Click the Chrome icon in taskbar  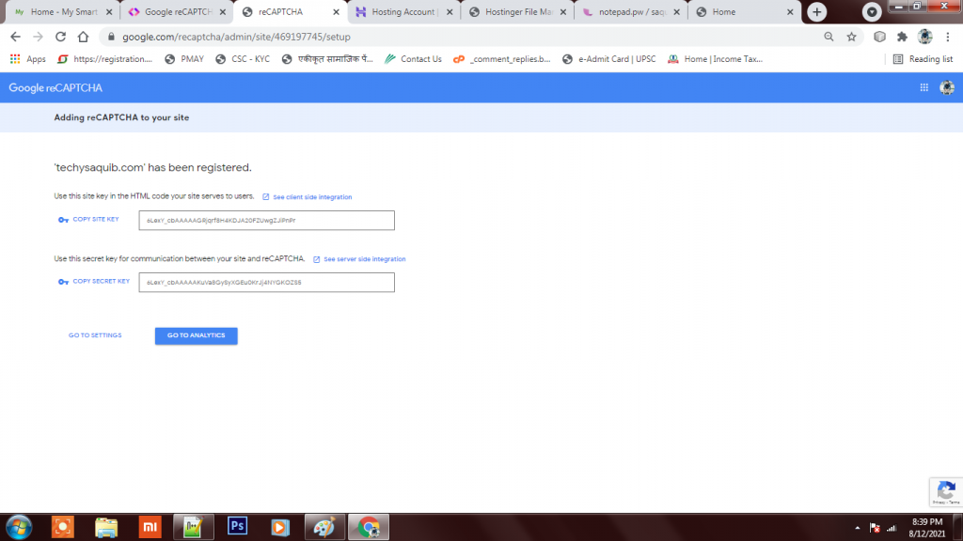tap(369, 527)
